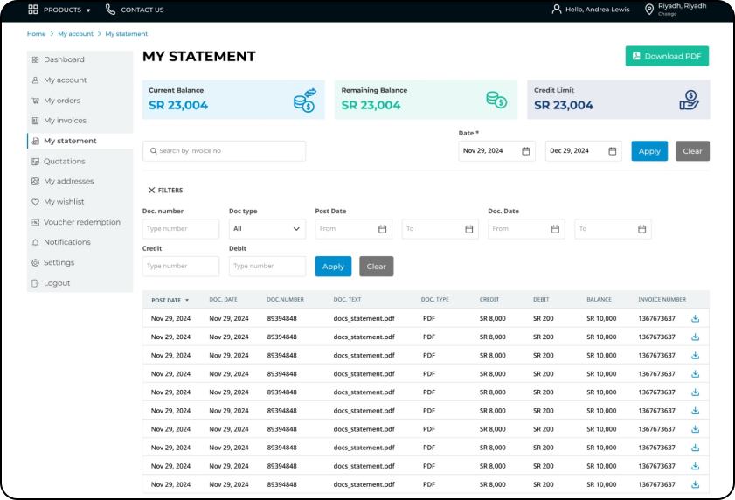735x500 pixels.
Task: Clear the date range filter
Action: pyautogui.click(x=692, y=151)
